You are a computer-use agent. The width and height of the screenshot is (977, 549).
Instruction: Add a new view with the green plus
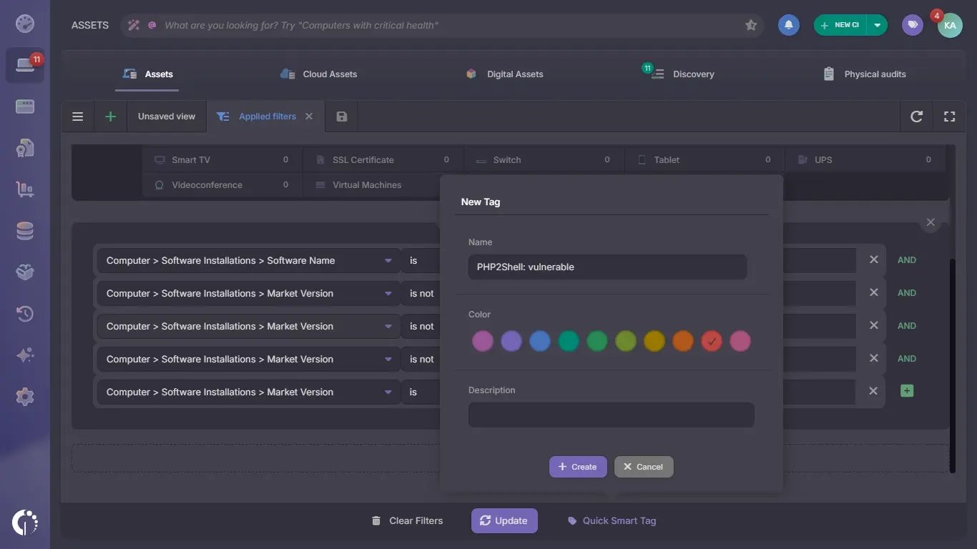pos(110,117)
